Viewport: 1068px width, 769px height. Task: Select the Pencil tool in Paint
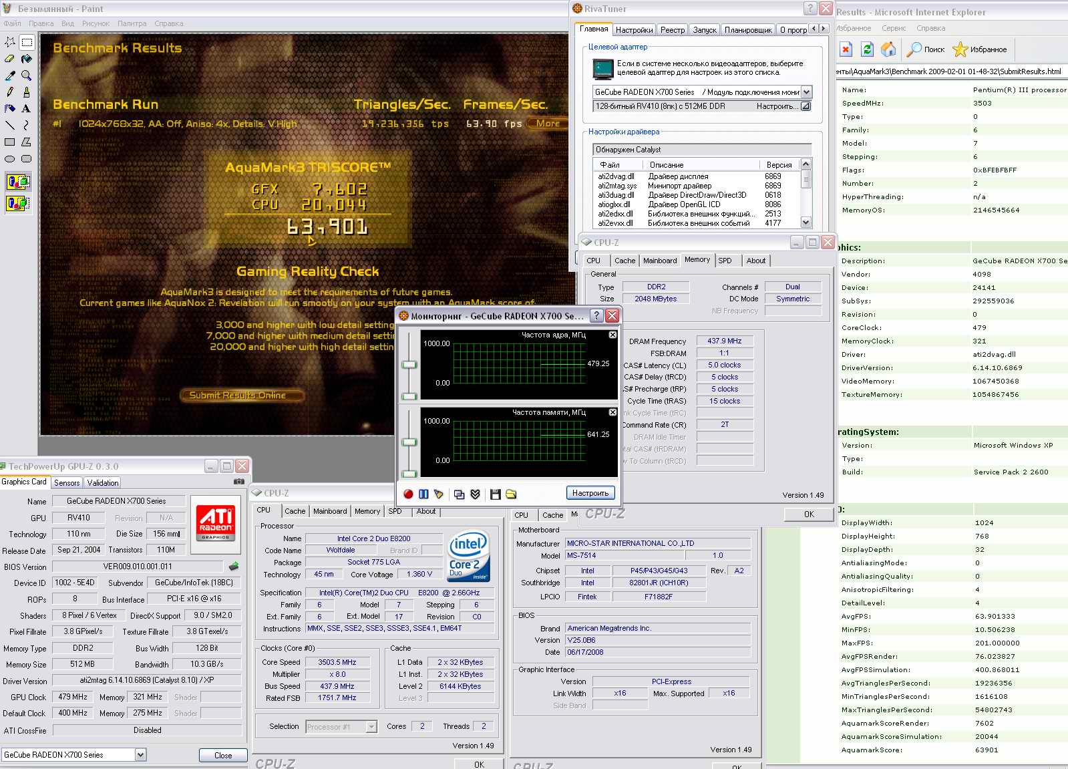click(x=10, y=92)
